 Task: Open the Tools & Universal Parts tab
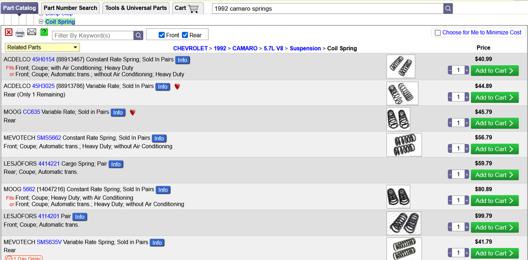pyautogui.click(x=136, y=8)
